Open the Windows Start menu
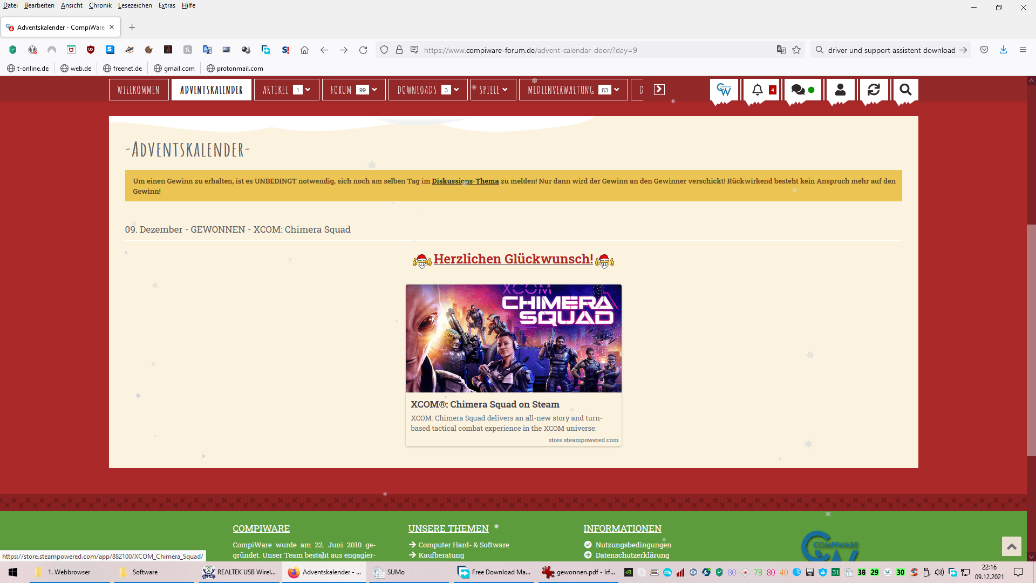The image size is (1036, 583). pyautogui.click(x=13, y=572)
